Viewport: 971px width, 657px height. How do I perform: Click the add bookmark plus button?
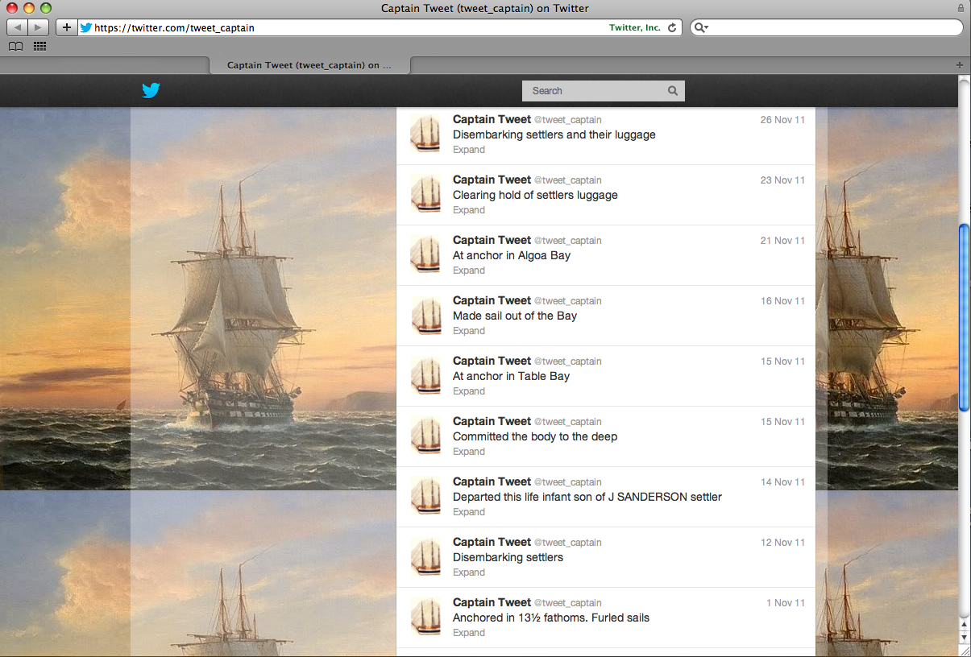[66, 27]
